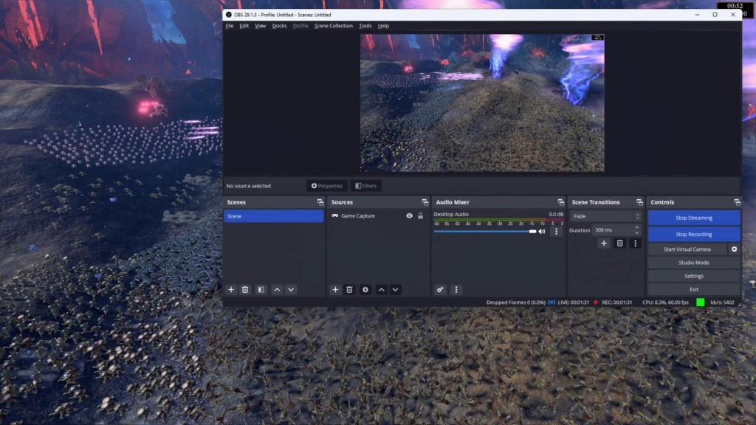The width and height of the screenshot is (756, 425).
Task: Configure virtual camera gear icon
Action: pyautogui.click(x=734, y=249)
